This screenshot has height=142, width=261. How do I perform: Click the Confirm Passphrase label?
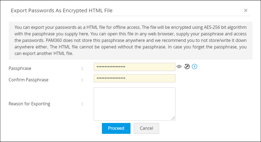coord(28,80)
